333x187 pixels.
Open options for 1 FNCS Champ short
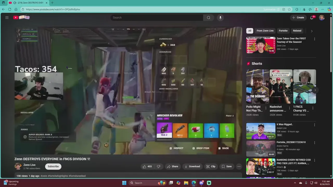pyautogui.click(x=313, y=108)
